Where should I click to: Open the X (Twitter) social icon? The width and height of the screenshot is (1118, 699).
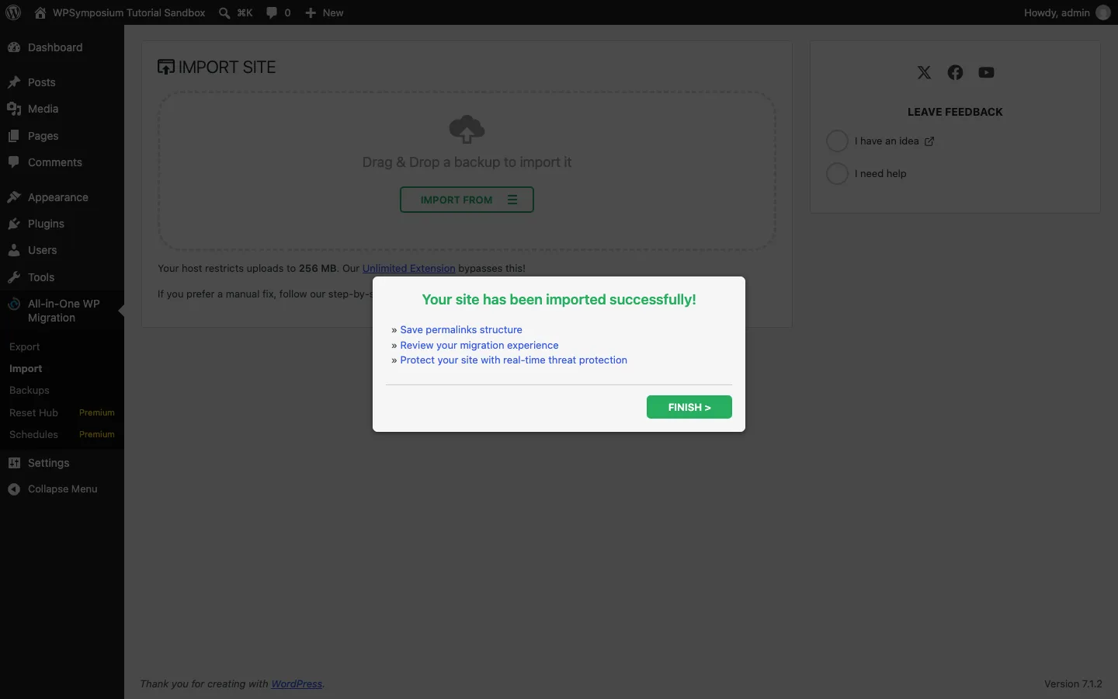[x=924, y=72]
